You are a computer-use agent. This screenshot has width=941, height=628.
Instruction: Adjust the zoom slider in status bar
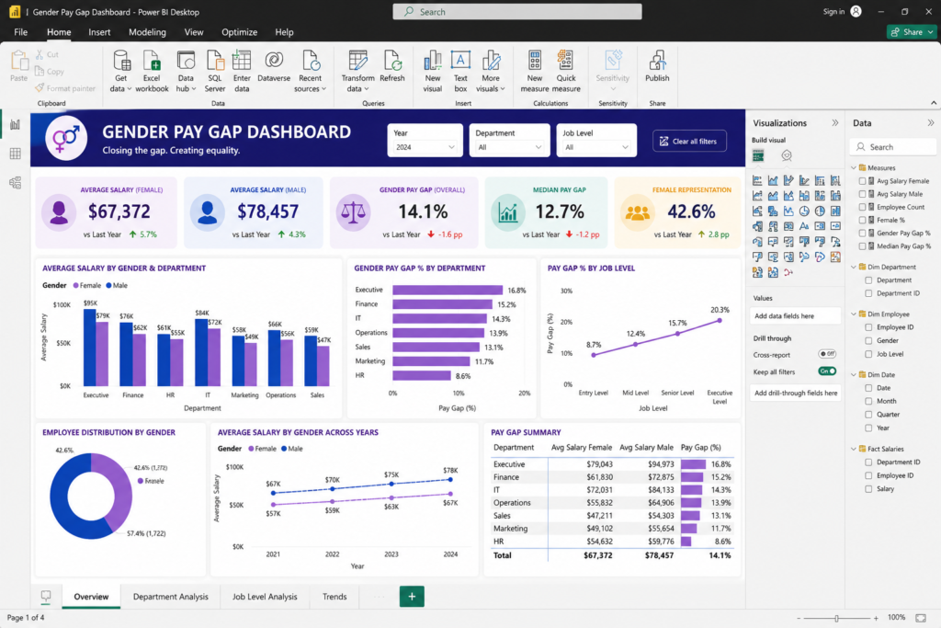click(x=836, y=618)
